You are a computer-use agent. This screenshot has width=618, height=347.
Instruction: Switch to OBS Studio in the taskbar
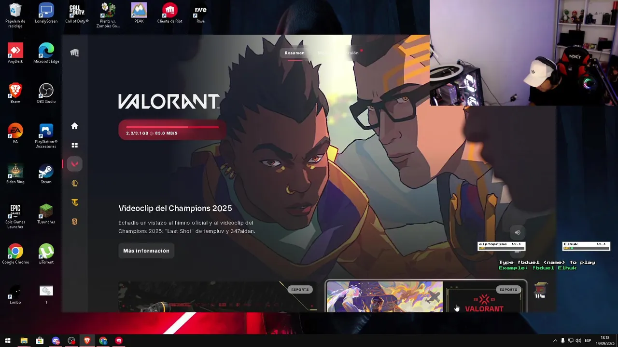click(x=71, y=341)
